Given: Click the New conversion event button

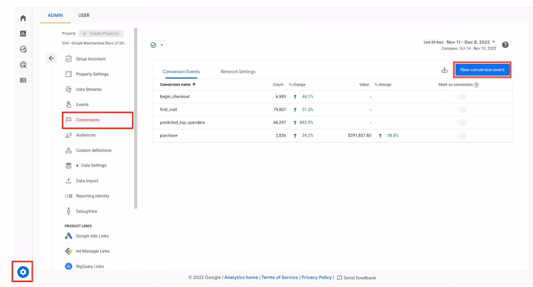Looking at the screenshot, I should click(482, 70).
